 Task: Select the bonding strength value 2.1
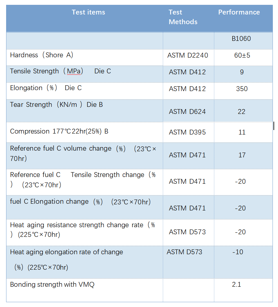click(236, 284)
